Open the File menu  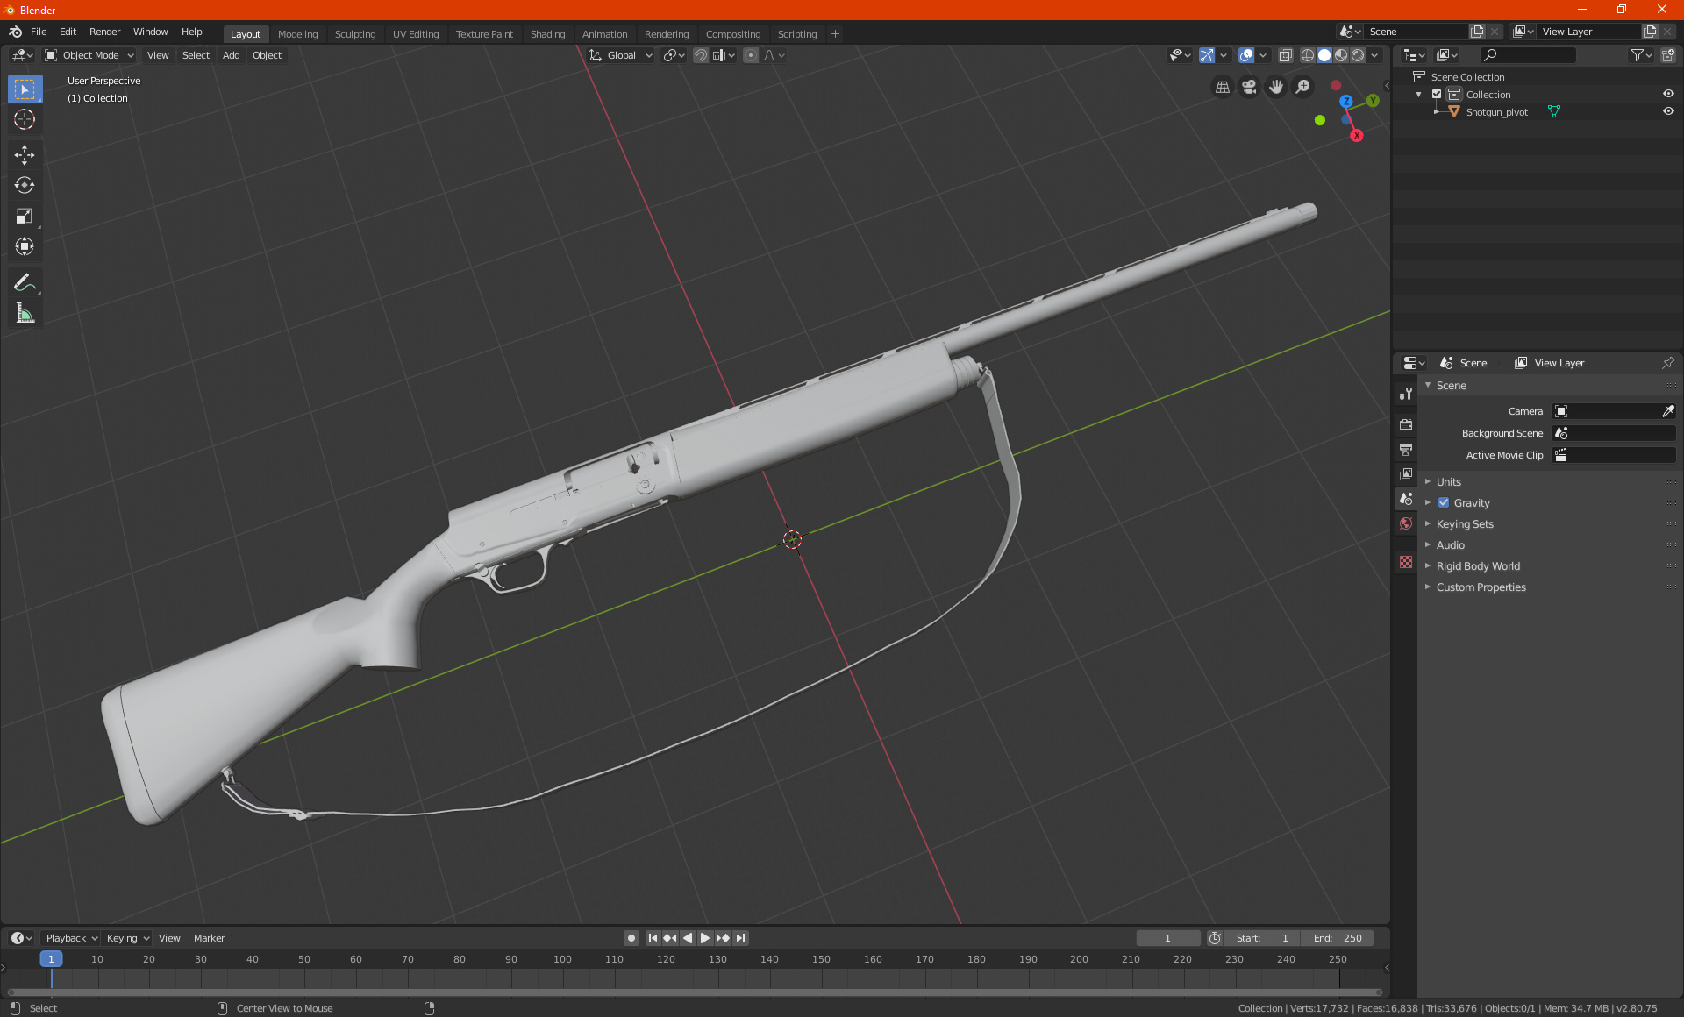coord(39,32)
